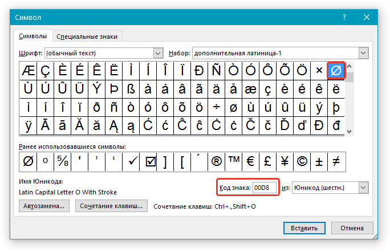Click the Вставить button

tap(304, 228)
